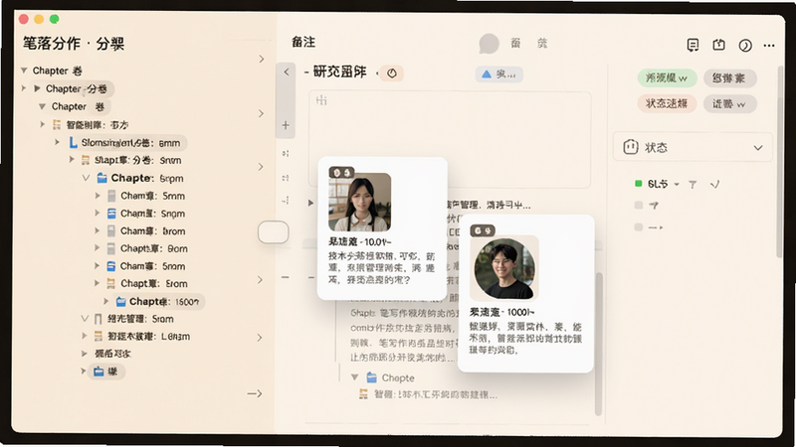Check the second gray checkbox under 状态
This screenshot has height=447, width=796.
639,206
